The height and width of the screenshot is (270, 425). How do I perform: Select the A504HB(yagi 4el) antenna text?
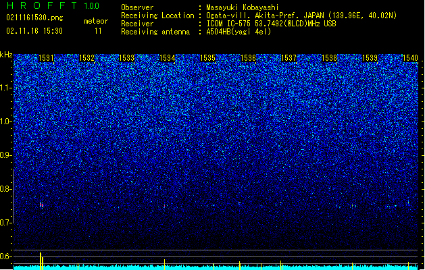tap(239, 32)
